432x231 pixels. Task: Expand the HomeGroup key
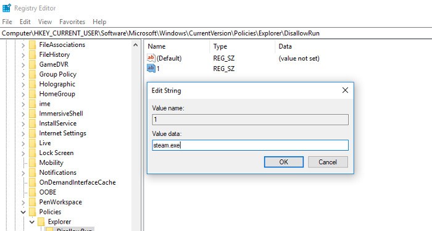[x=23, y=94]
